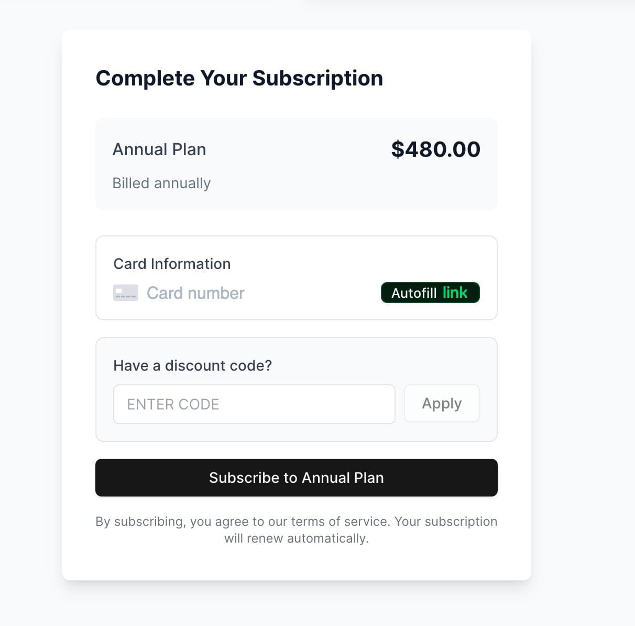635x626 pixels.
Task: Click the Card Information section header
Action: [172, 264]
